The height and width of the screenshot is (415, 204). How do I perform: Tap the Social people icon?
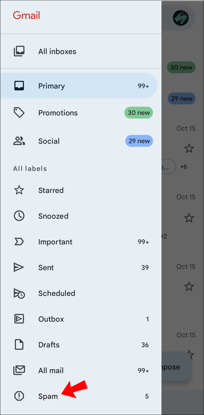click(x=19, y=141)
